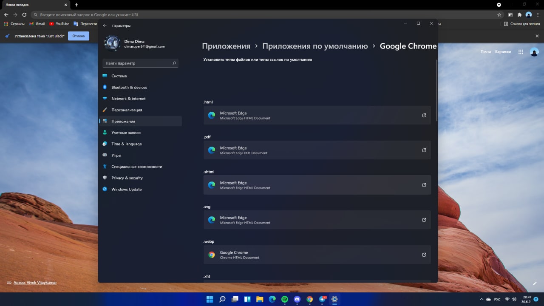
Task: Click the Найти параметр search field
Action: pos(140,63)
